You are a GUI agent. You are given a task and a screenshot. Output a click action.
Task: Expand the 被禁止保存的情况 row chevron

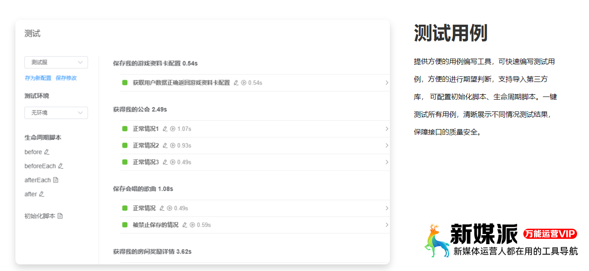387,225
